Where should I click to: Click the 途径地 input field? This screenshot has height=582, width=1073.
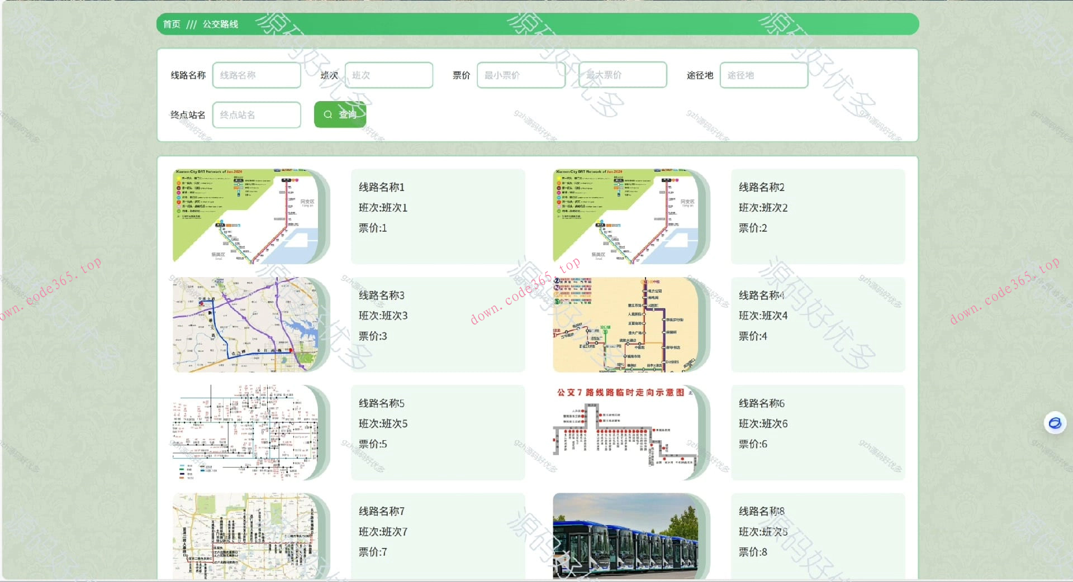(763, 75)
